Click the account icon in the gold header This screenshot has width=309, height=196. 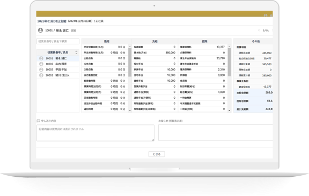coord(266,15)
